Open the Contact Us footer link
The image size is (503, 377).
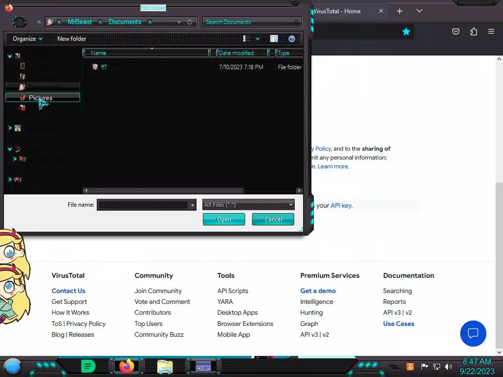68,291
